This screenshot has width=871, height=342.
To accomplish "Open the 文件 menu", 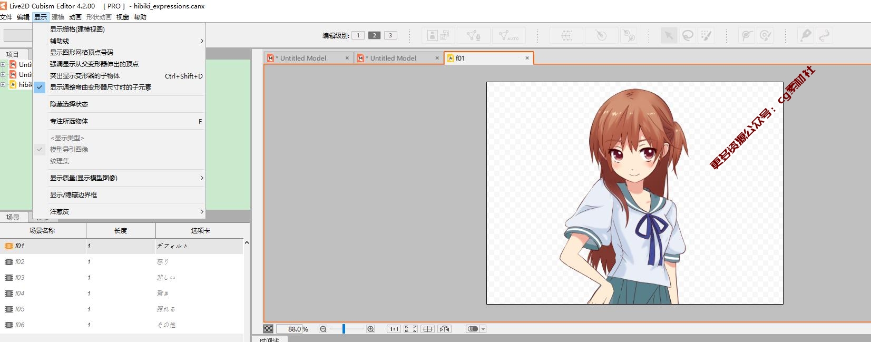I will pos(6,17).
